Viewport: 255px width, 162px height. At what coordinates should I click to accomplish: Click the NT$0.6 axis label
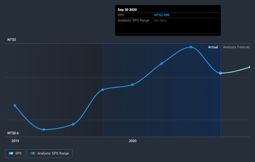point(13,133)
